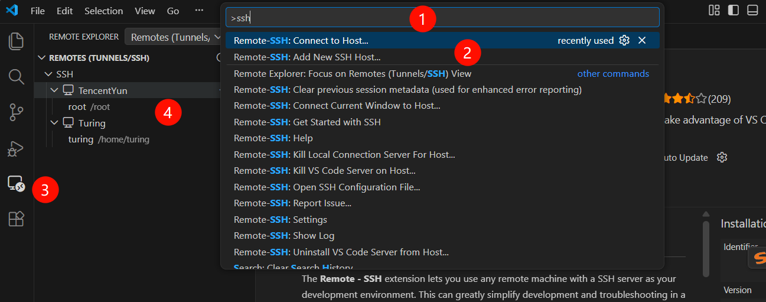The image size is (766, 302).
Task: Click the Turing host monitor icon
Action: (69, 123)
